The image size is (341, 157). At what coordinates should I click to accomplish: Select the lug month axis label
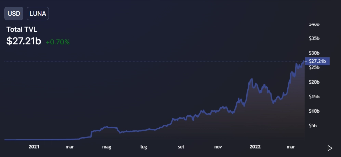(x=144, y=147)
